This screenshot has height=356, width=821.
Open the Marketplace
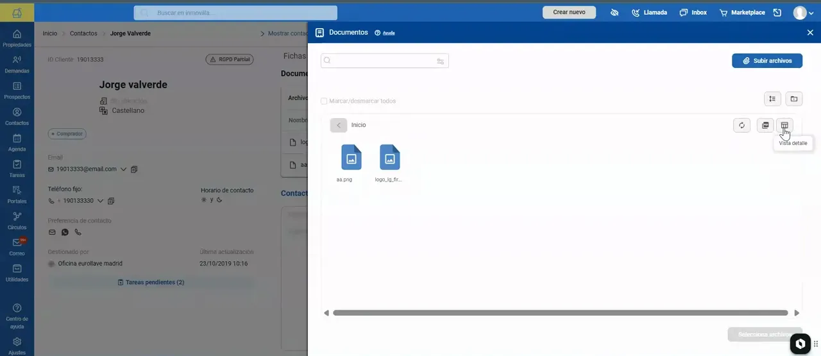pos(742,12)
